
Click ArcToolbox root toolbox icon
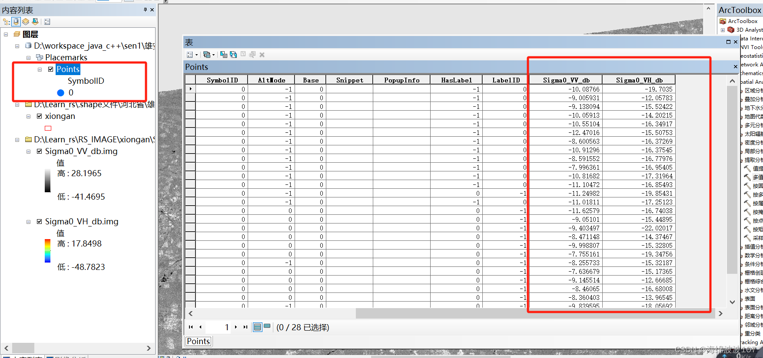coord(723,21)
